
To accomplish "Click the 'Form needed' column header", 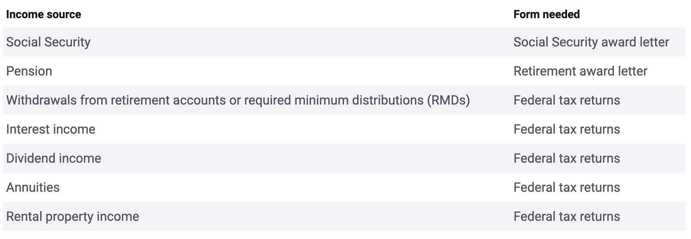I will [546, 15].
